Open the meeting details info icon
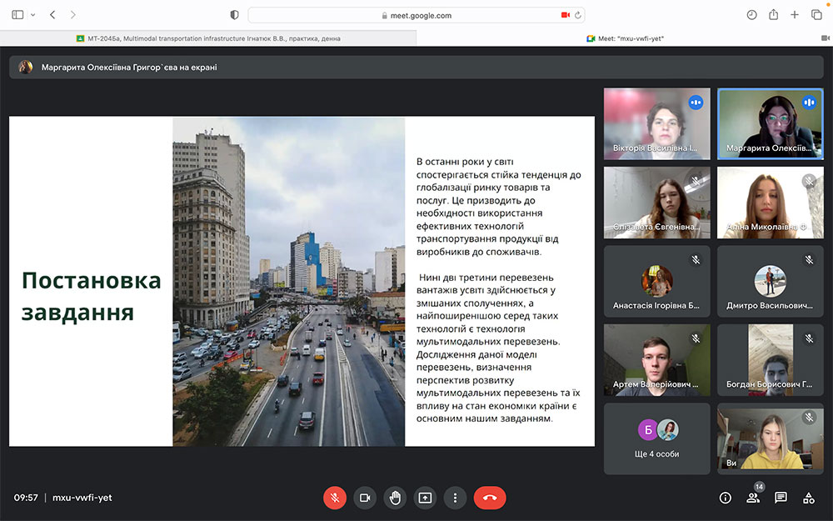833x521 pixels. tap(725, 498)
